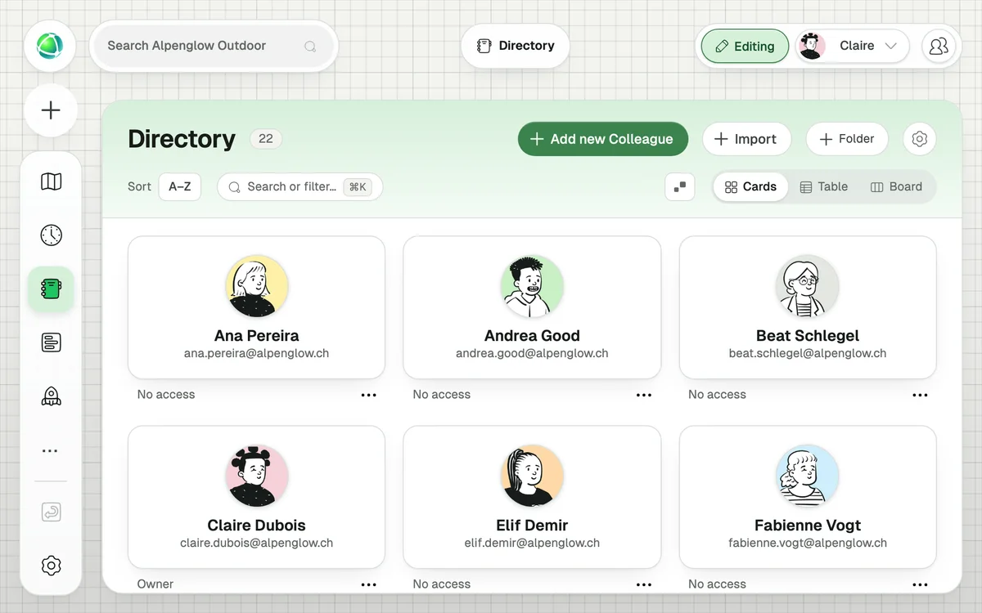Expand the Claire user dropdown chevron
The width and height of the screenshot is (982, 613).
[891, 46]
